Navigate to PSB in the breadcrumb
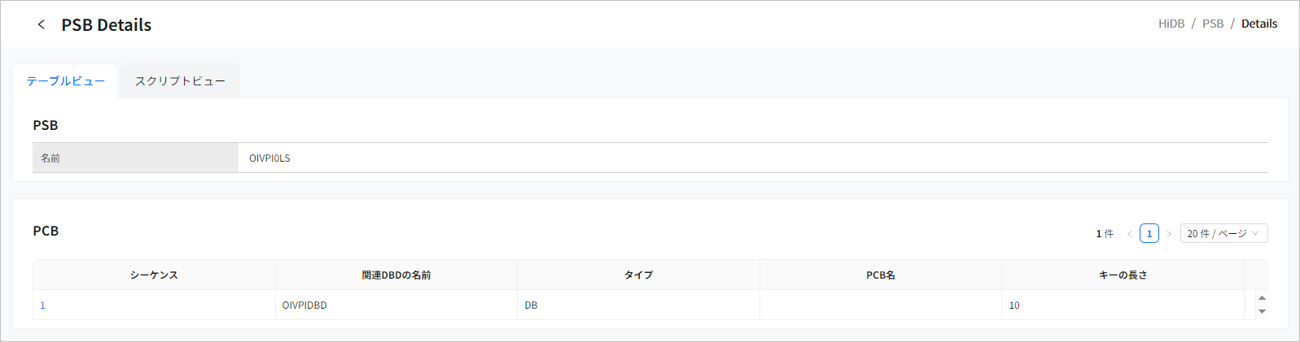 (1213, 24)
